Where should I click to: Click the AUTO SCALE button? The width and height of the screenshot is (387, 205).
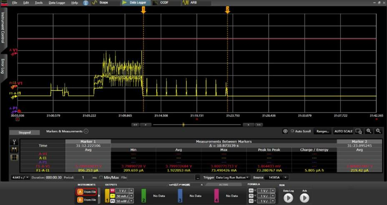point(343,131)
